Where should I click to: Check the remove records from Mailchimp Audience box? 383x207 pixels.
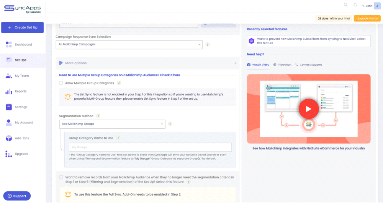61,177
